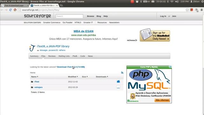204x115 pixels.
Task: Open the Piwik tab
Action: pos(75,56)
